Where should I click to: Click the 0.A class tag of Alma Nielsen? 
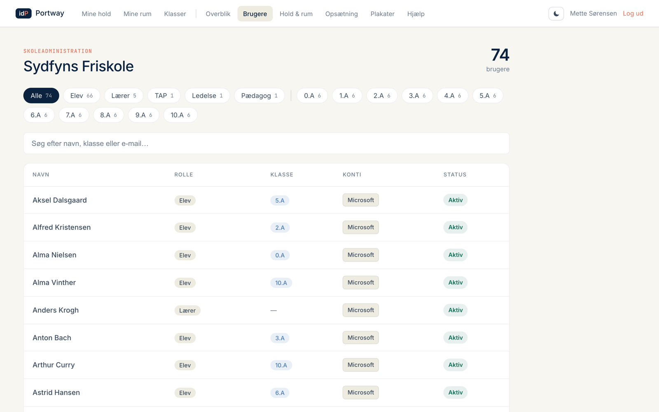(x=280, y=255)
